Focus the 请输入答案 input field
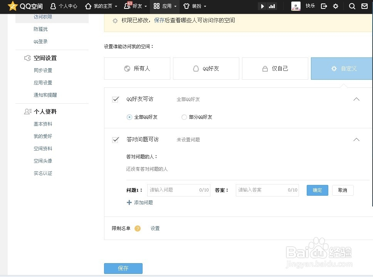 tap(267, 190)
